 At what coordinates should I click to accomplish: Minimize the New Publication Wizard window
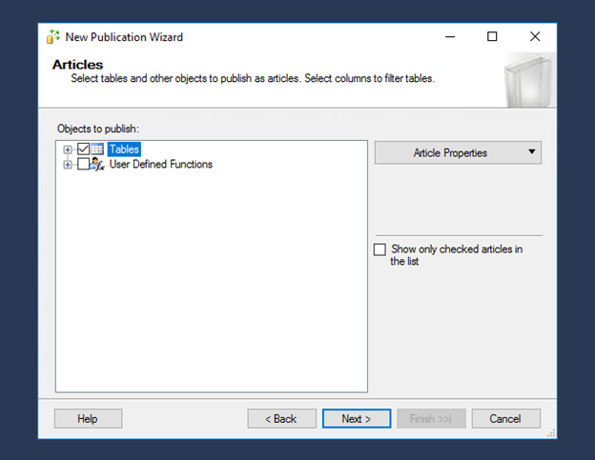pyautogui.click(x=450, y=37)
